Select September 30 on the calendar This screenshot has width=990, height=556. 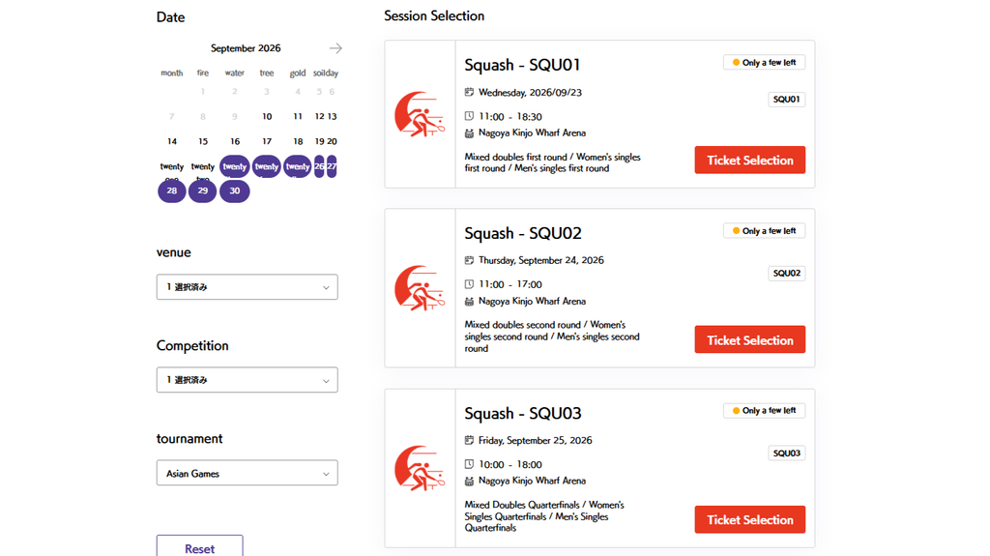click(235, 190)
